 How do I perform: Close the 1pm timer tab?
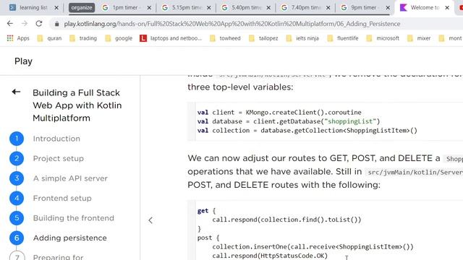click(149, 8)
